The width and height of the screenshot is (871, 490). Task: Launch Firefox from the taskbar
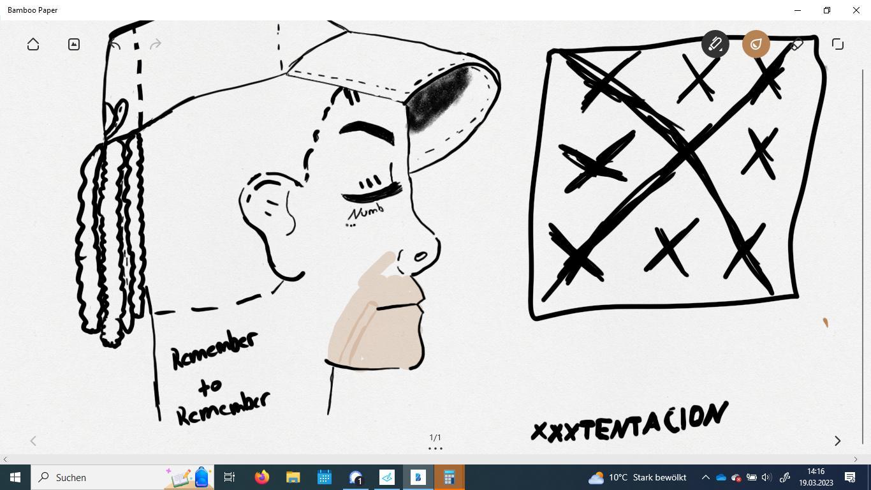[x=262, y=477]
